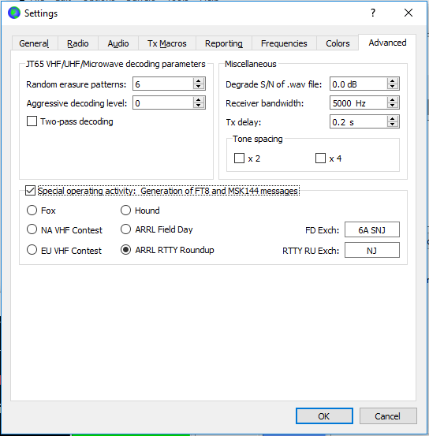This screenshot has height=436, width=429.
Task: Click the Cancel button
Action: coord(388,416)
